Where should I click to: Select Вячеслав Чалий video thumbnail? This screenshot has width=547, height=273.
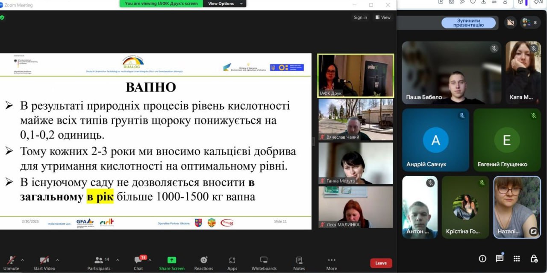[356, 119]
